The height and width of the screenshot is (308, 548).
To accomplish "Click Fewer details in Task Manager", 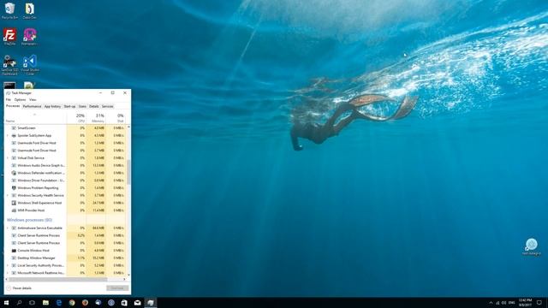I will coord(19,288).
